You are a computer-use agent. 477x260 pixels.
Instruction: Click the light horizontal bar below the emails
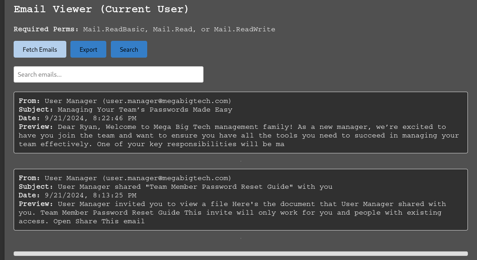(240, 254)
